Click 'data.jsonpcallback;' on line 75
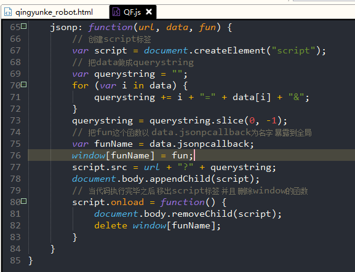Viewport: 355px width, 272px height. (x=202, y=144)
